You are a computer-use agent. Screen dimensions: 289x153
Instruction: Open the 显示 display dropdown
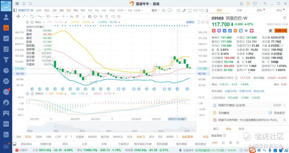coord(155,10)
